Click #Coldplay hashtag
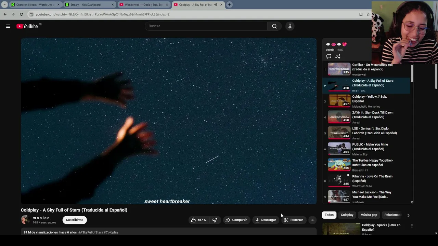 tap(111, 232)
